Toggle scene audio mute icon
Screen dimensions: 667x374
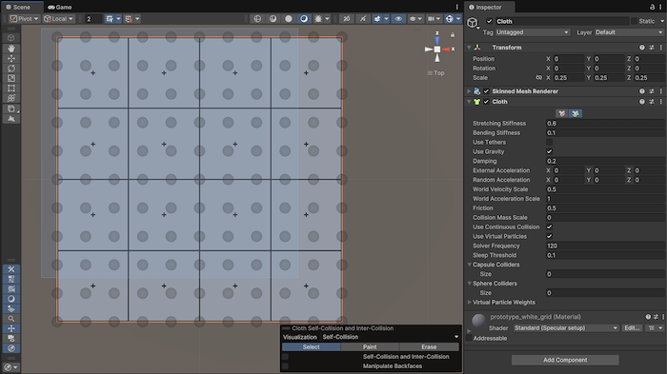tap(362, 19)
